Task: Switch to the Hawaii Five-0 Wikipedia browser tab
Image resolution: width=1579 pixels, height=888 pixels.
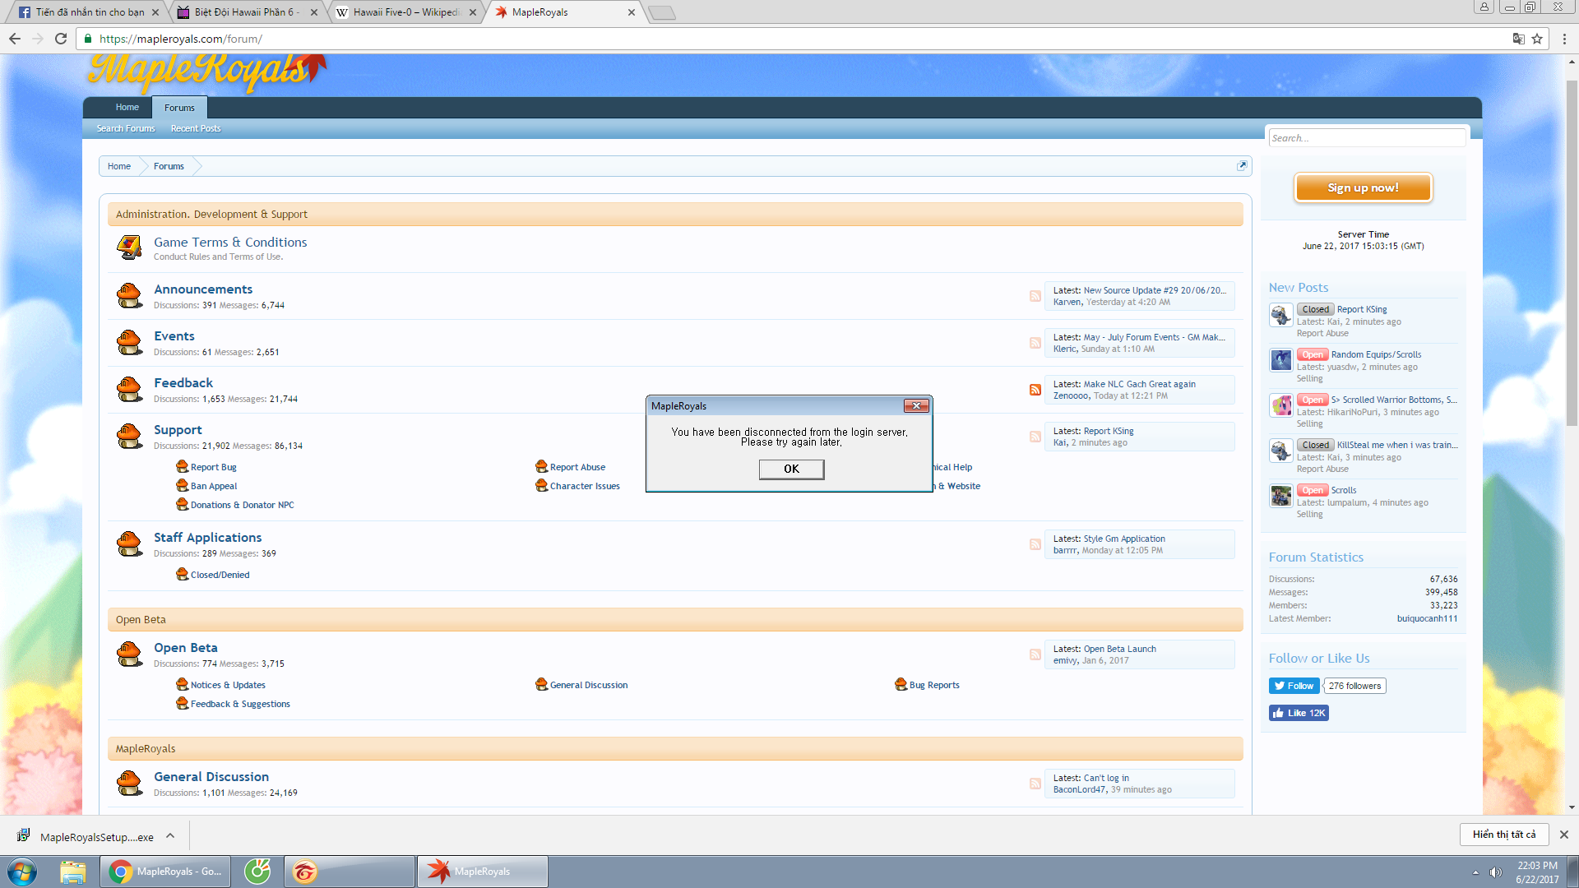Action: [405, 12]
